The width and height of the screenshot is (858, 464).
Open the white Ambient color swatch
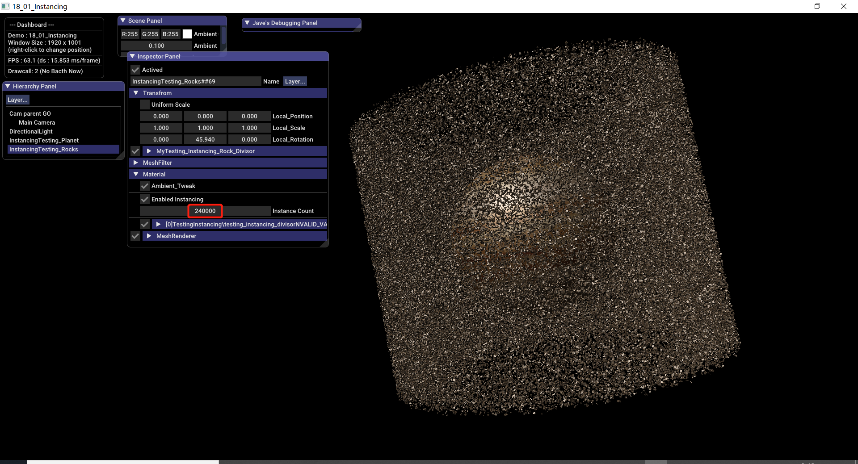pyautogui.click(x=187, y=34)
